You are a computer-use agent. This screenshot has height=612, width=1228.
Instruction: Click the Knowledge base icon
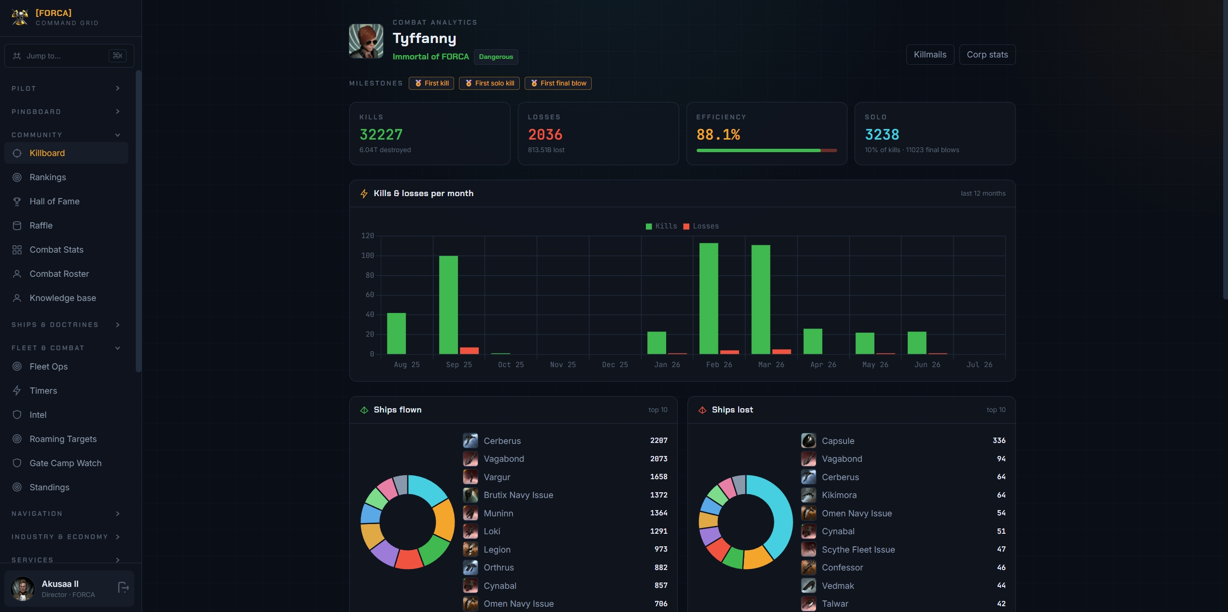[x=17, y=298]
